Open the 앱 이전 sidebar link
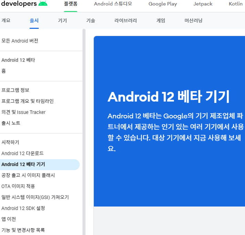 pos(9,219)
